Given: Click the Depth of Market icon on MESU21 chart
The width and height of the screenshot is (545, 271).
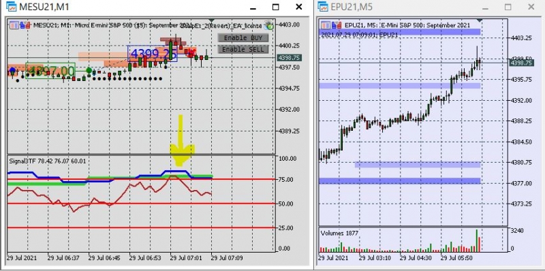Looking at the screenshot, I should tap(25, 25).
